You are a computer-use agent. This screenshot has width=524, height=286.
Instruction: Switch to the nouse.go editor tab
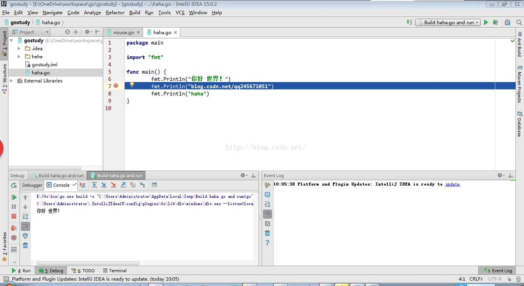(124, 32)
